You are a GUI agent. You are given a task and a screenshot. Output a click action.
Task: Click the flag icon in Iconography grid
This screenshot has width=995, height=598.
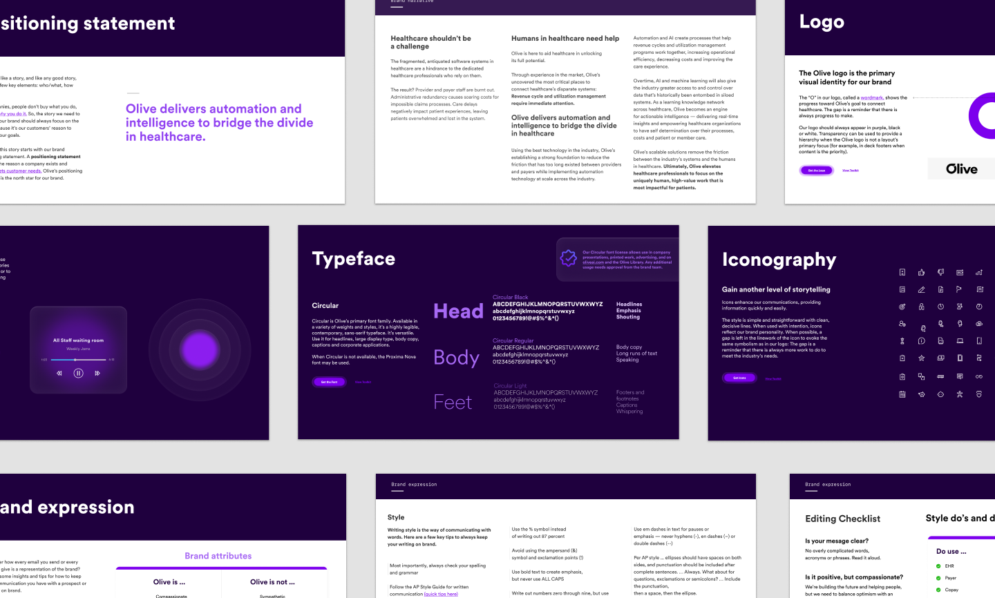(960, 289)
